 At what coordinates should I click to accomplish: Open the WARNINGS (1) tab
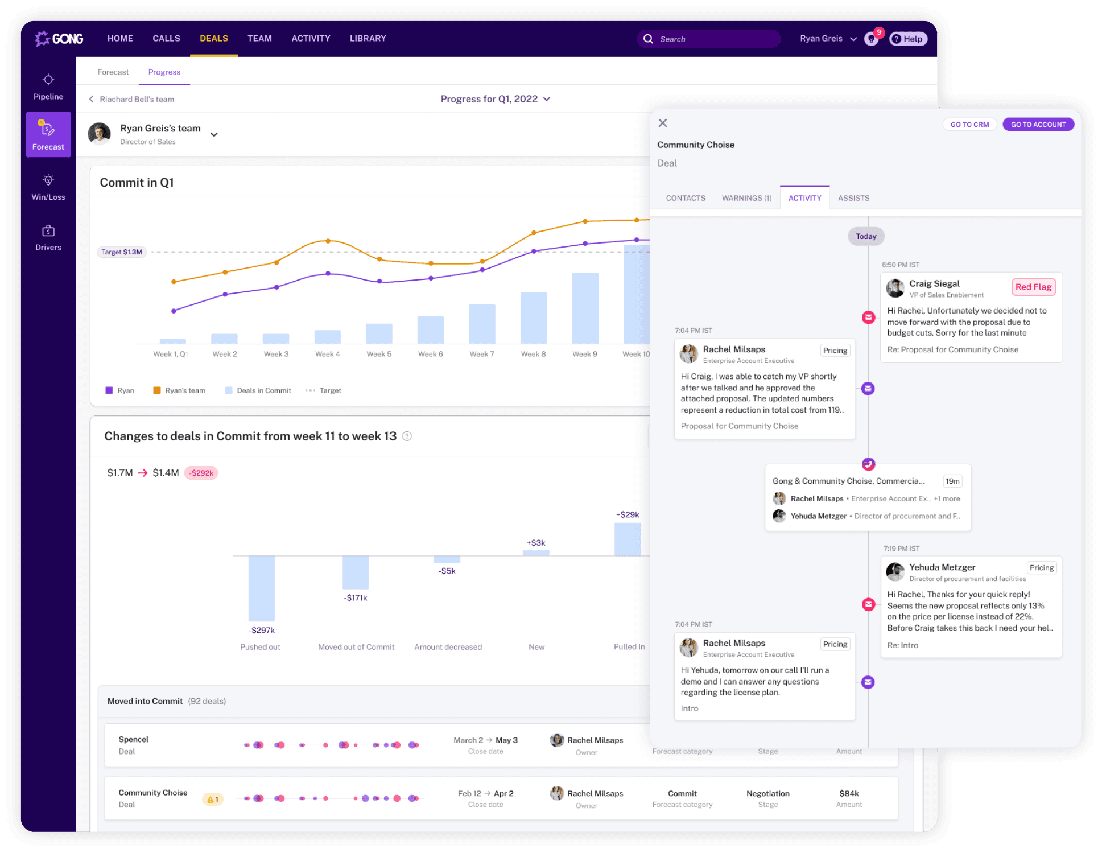(746, 198)
